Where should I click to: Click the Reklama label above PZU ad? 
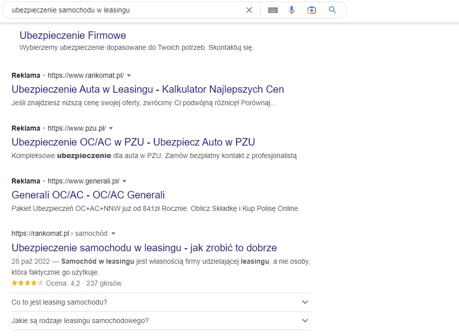[x=26, y=128]
